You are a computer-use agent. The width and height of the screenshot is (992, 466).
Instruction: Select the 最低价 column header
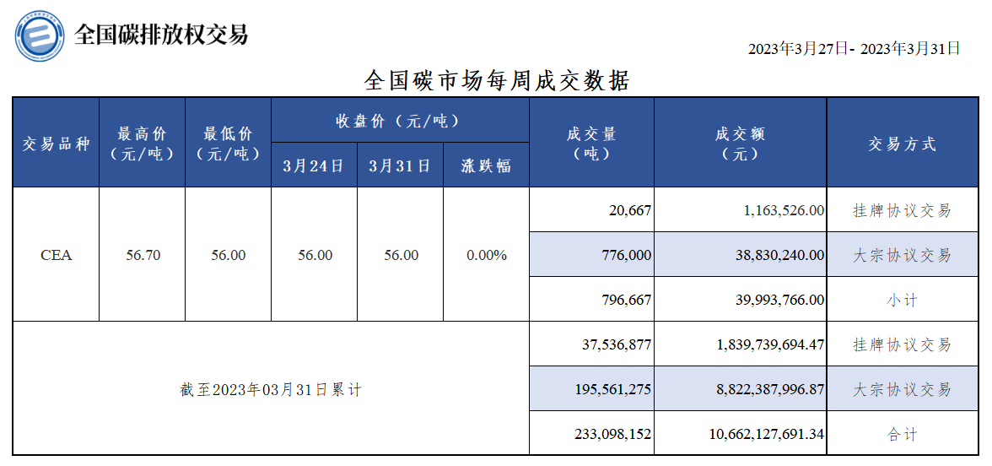pos(229,143)
